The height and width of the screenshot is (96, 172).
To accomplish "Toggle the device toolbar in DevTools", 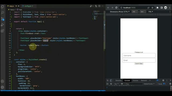I will point(111,81).
